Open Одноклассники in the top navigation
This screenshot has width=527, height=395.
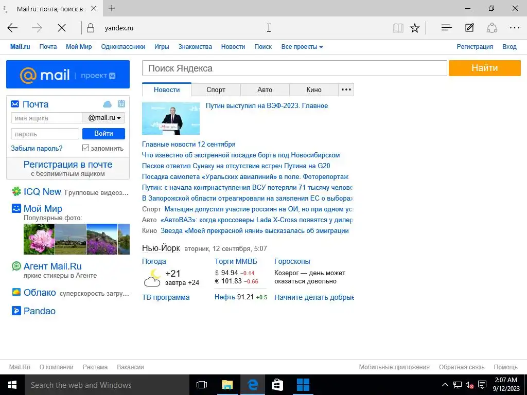point(123,47)
